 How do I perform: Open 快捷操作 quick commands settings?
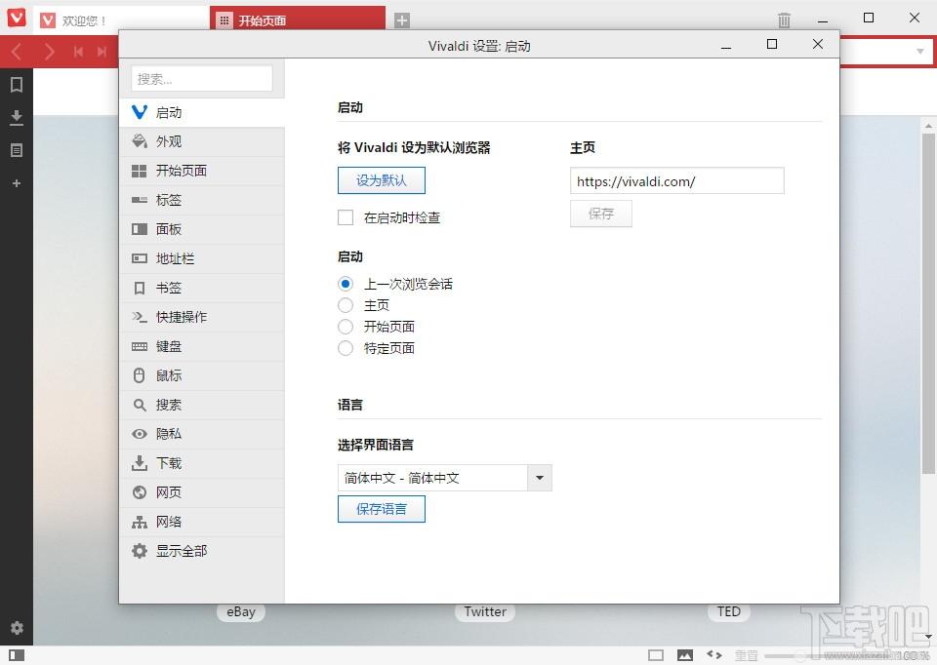coord(202,317)
